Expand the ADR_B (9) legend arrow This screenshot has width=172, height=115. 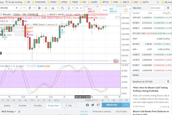coord(9,21)
